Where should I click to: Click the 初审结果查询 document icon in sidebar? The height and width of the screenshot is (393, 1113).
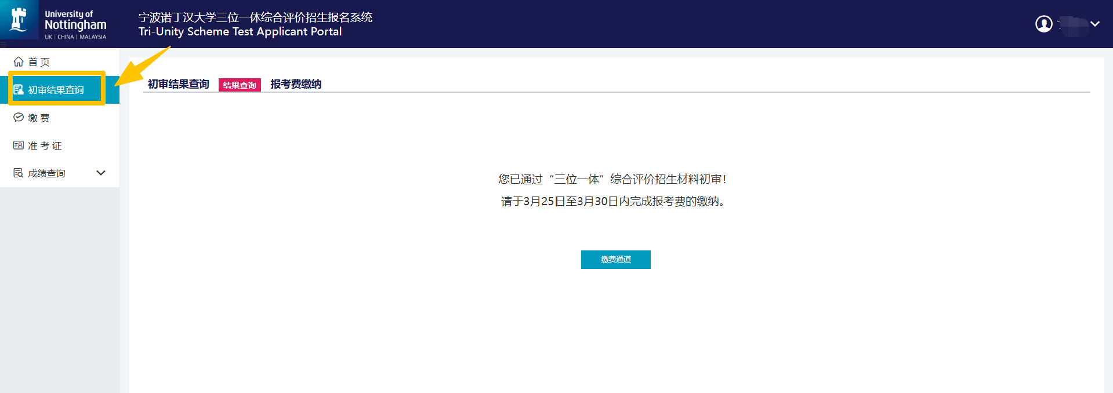pyautogui.click(x=19, y=90)
